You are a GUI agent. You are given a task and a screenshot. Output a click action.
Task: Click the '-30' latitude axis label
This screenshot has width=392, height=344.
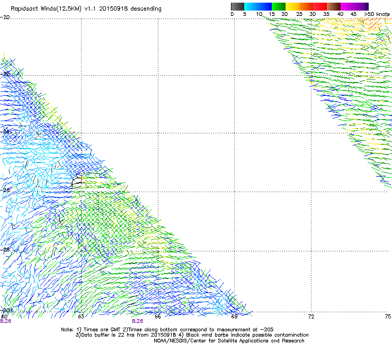pos(5,311)
